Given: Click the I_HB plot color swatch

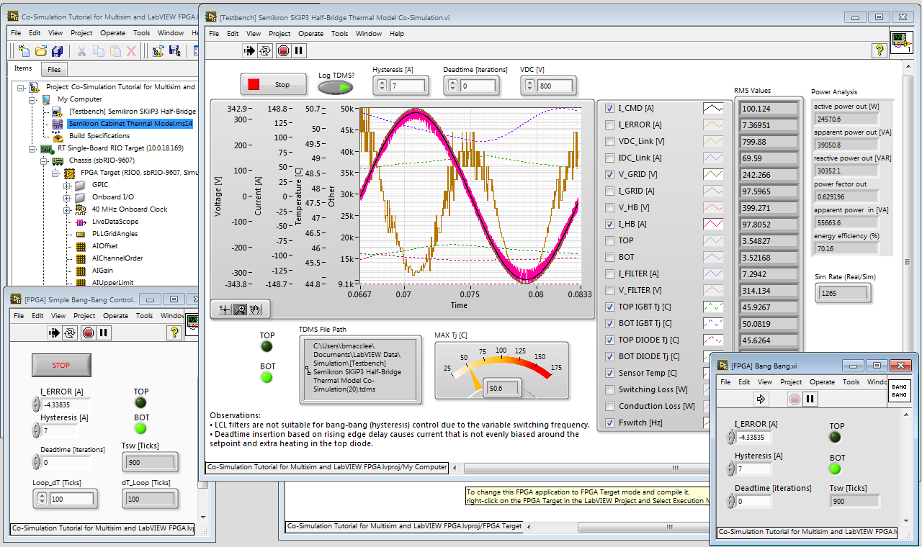Looking at the screenshot, I should [x=712, y=224].
